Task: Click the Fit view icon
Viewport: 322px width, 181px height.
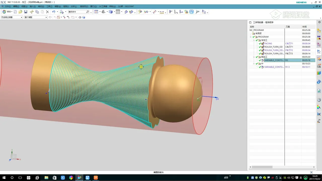Action: (x=96, y=12)
